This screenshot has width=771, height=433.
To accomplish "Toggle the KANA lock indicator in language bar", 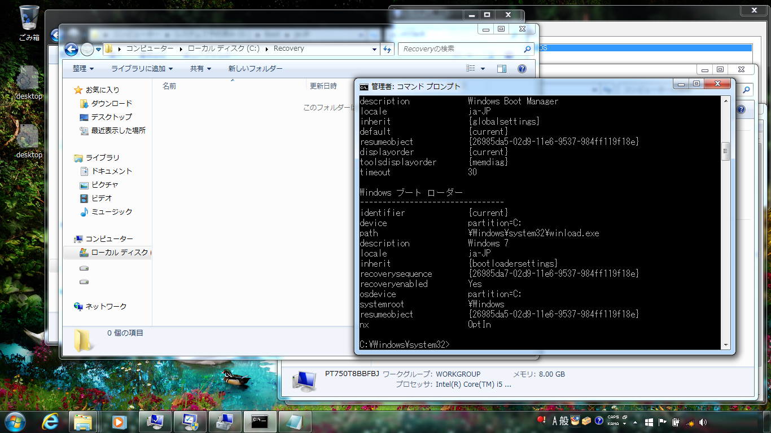I will click(613, 423).
